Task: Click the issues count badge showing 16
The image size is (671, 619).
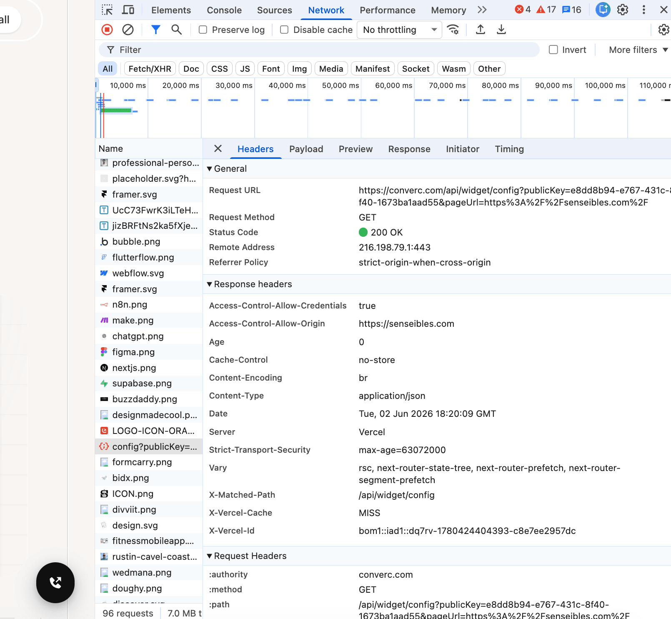Action: pos(571,10)
